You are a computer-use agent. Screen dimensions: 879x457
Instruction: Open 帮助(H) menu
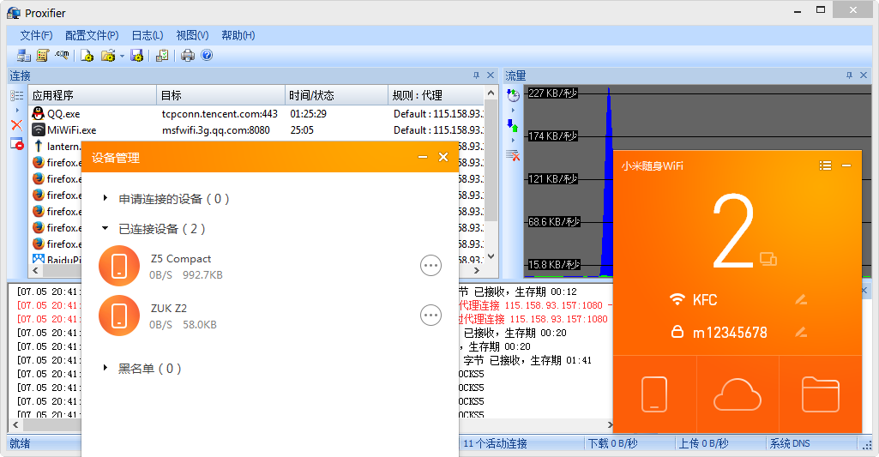238,35
